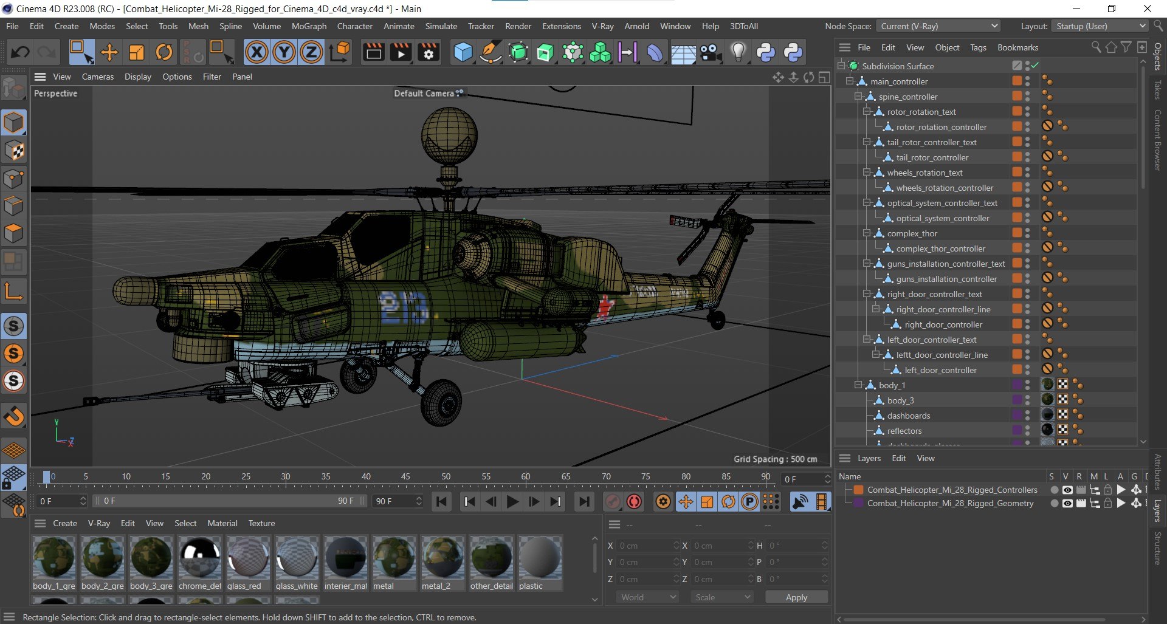Add a Cube primitive object
Screen dimensions: 1167x624
(463, 52)
